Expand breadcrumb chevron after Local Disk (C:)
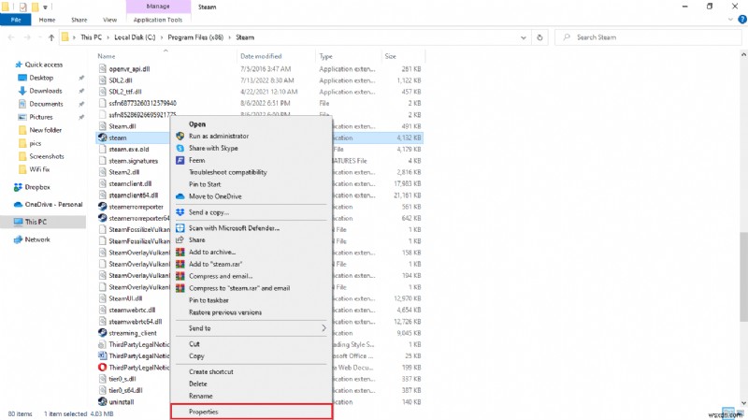748x420 pixels. pos(161,37)
